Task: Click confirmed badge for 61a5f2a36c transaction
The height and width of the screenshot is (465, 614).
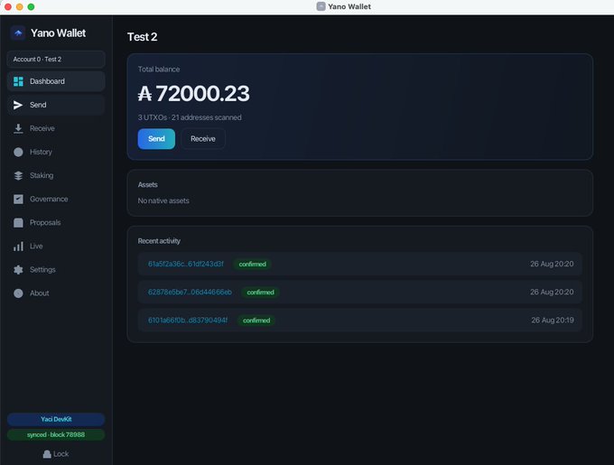Action: 253,265
